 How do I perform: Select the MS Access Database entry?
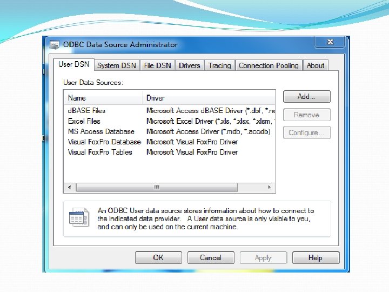pyautogui.click(x=101, y=131)
